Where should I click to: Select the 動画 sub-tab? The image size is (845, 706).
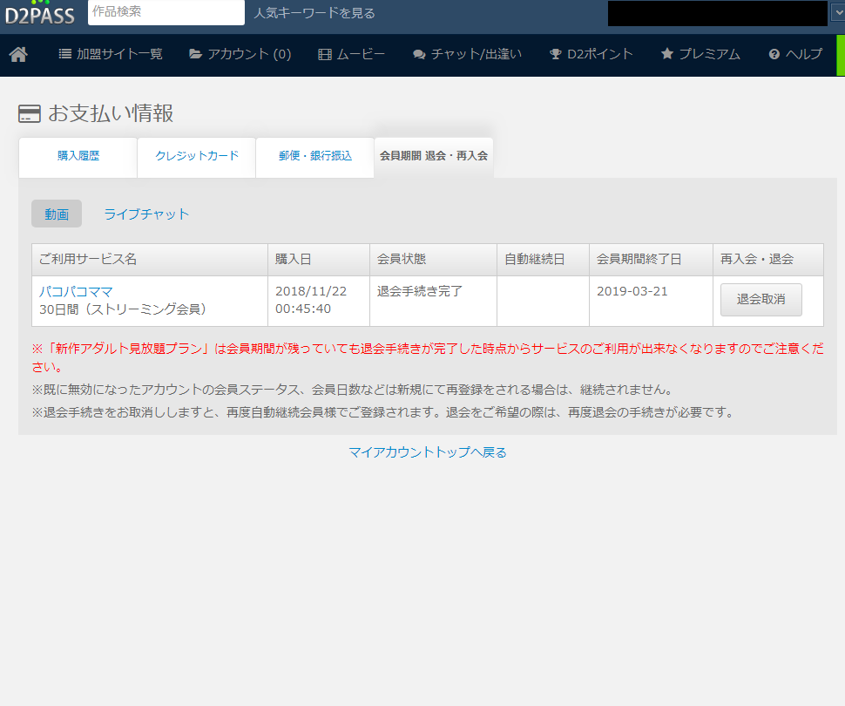[57, 214]
